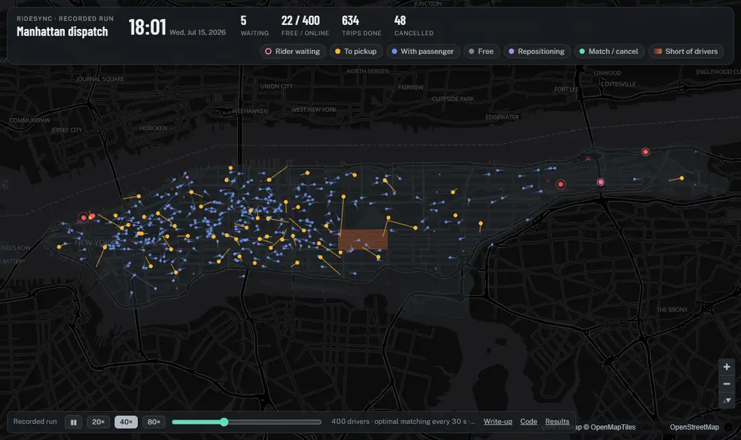Click the Short of drivers legend chip
This screenshot has width=741, height=440.
686,51
